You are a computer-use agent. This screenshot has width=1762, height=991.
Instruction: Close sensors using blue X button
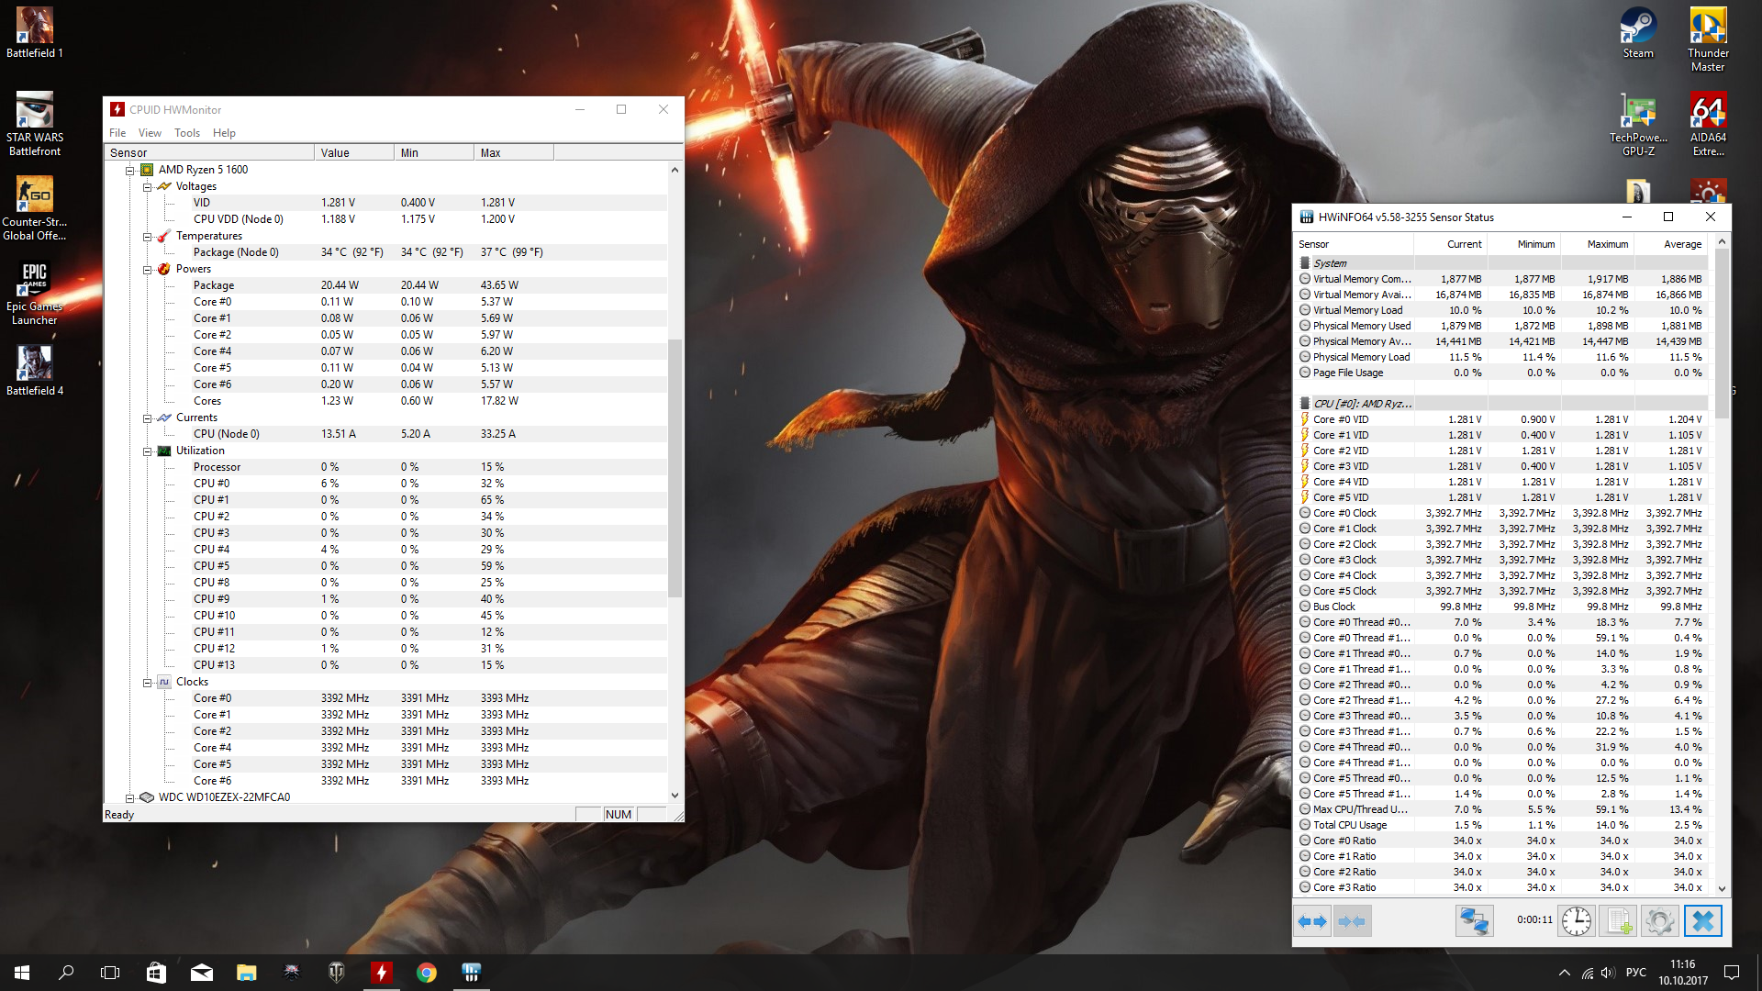click(x=1702, y=921)
